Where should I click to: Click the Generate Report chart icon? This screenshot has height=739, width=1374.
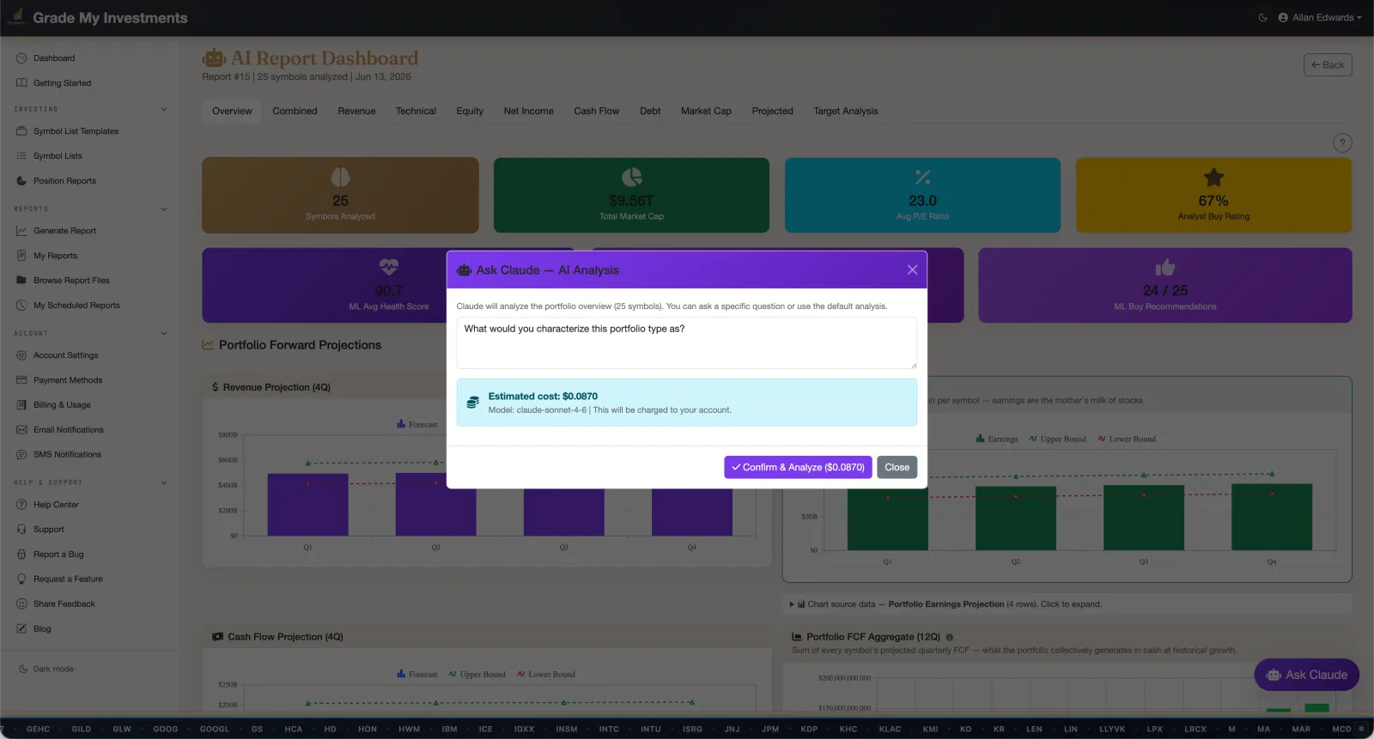coord(21,231)
